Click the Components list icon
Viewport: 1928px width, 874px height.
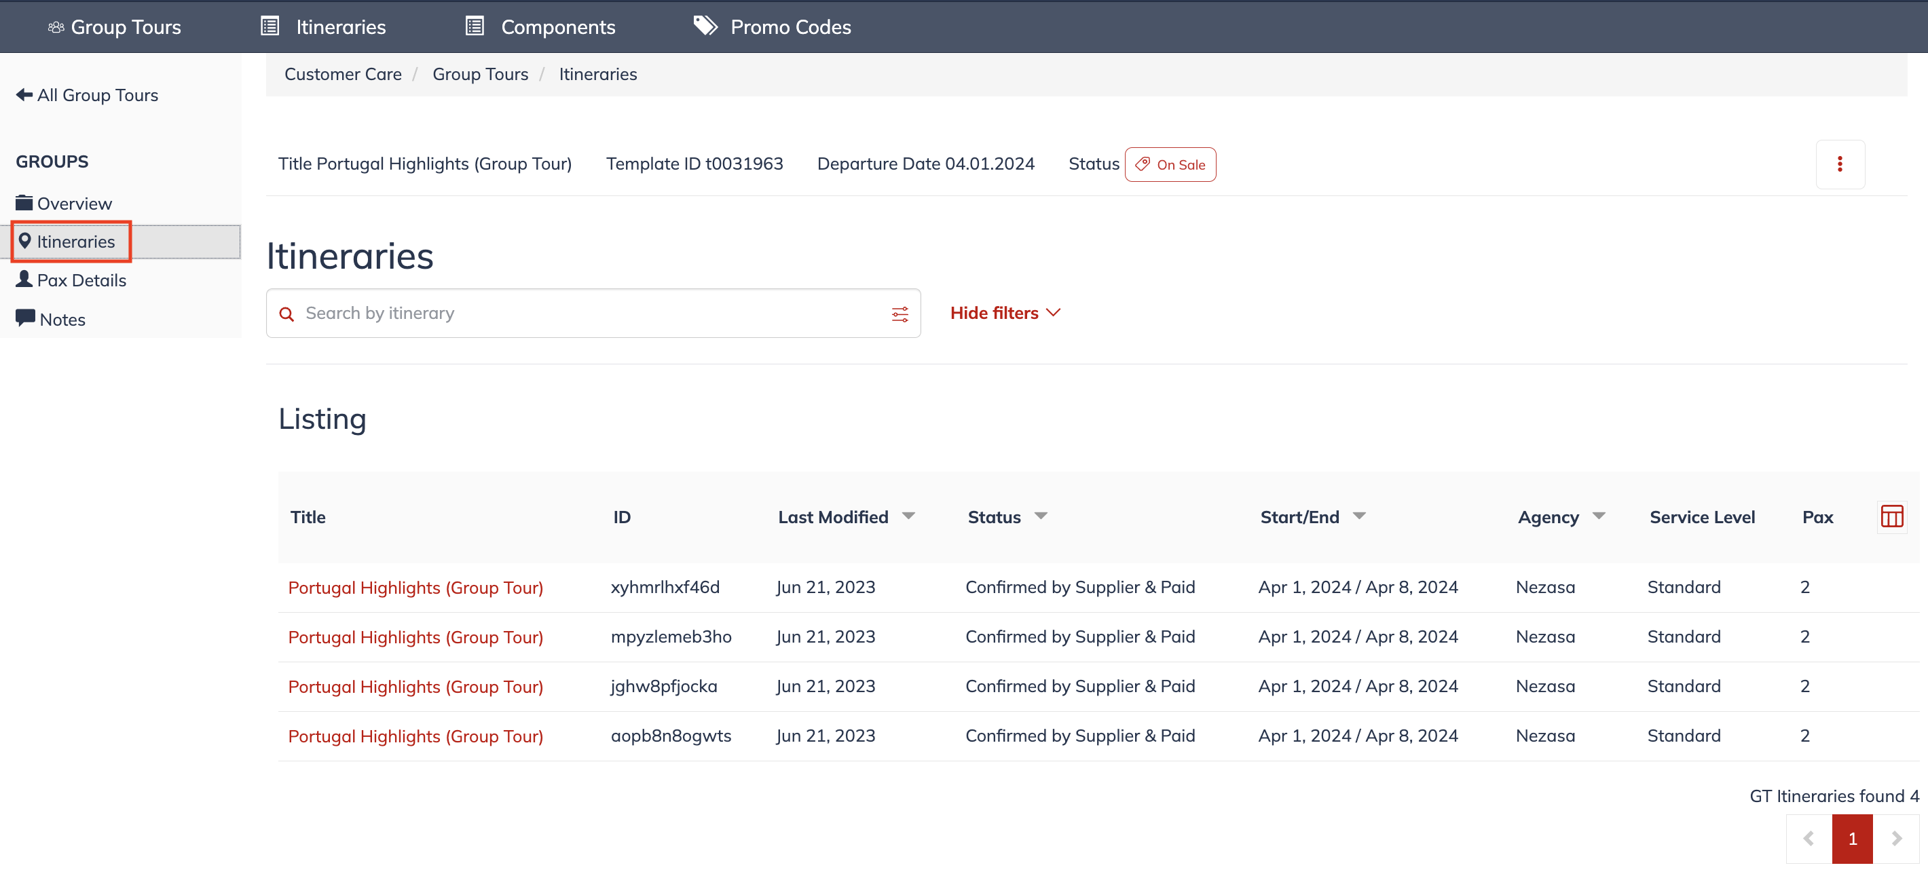pos(475,26)
